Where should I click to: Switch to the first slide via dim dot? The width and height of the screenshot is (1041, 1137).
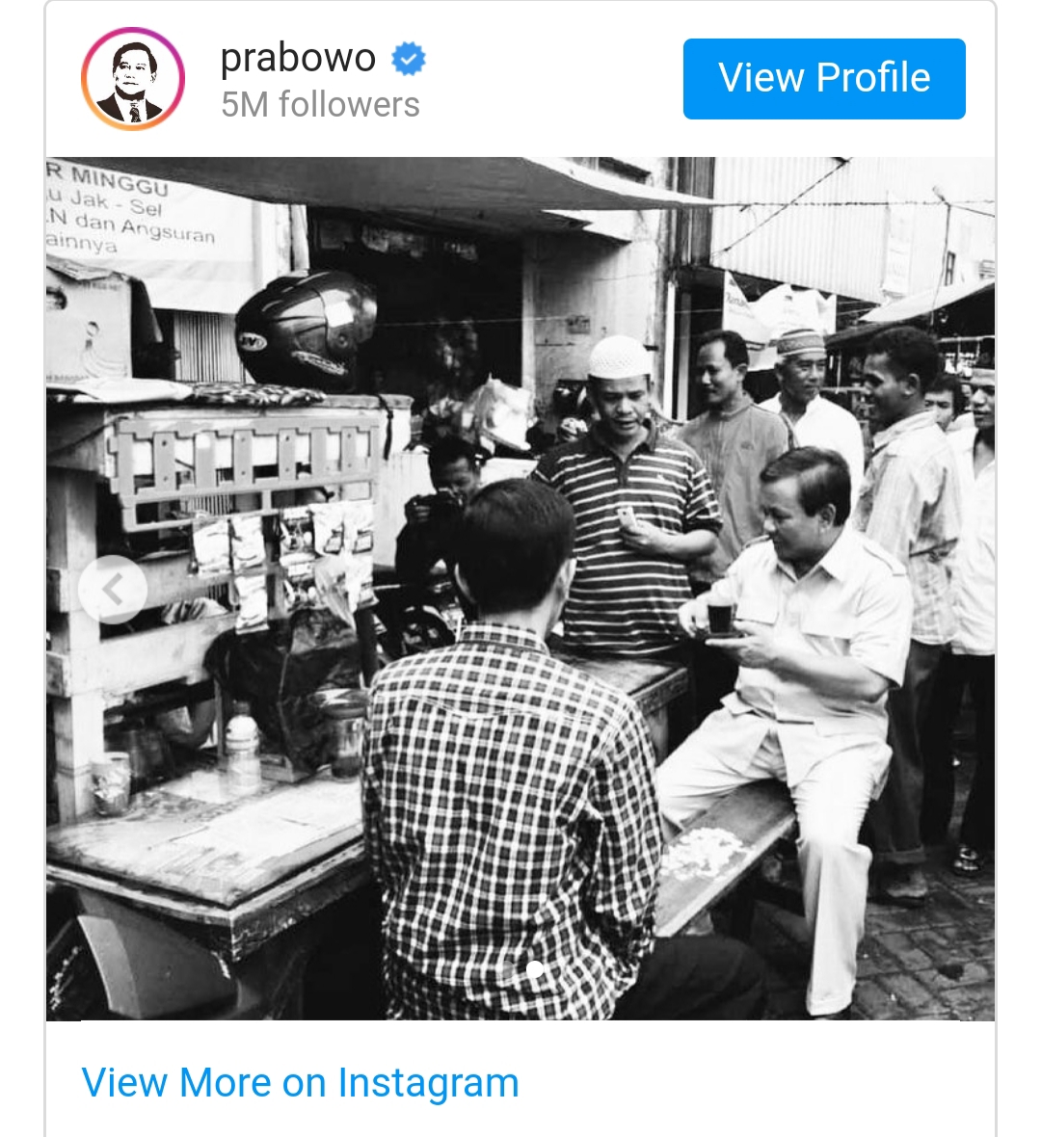(x=507, y=969)
